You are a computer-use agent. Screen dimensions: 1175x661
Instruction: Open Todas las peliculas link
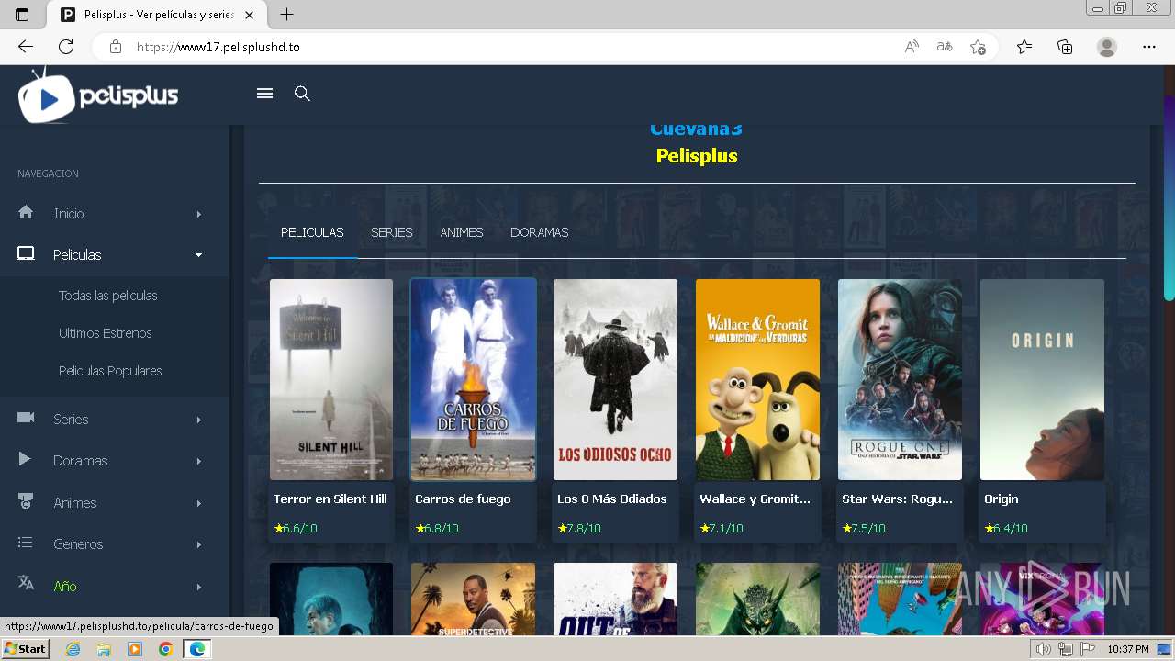[x=108, y=296]
